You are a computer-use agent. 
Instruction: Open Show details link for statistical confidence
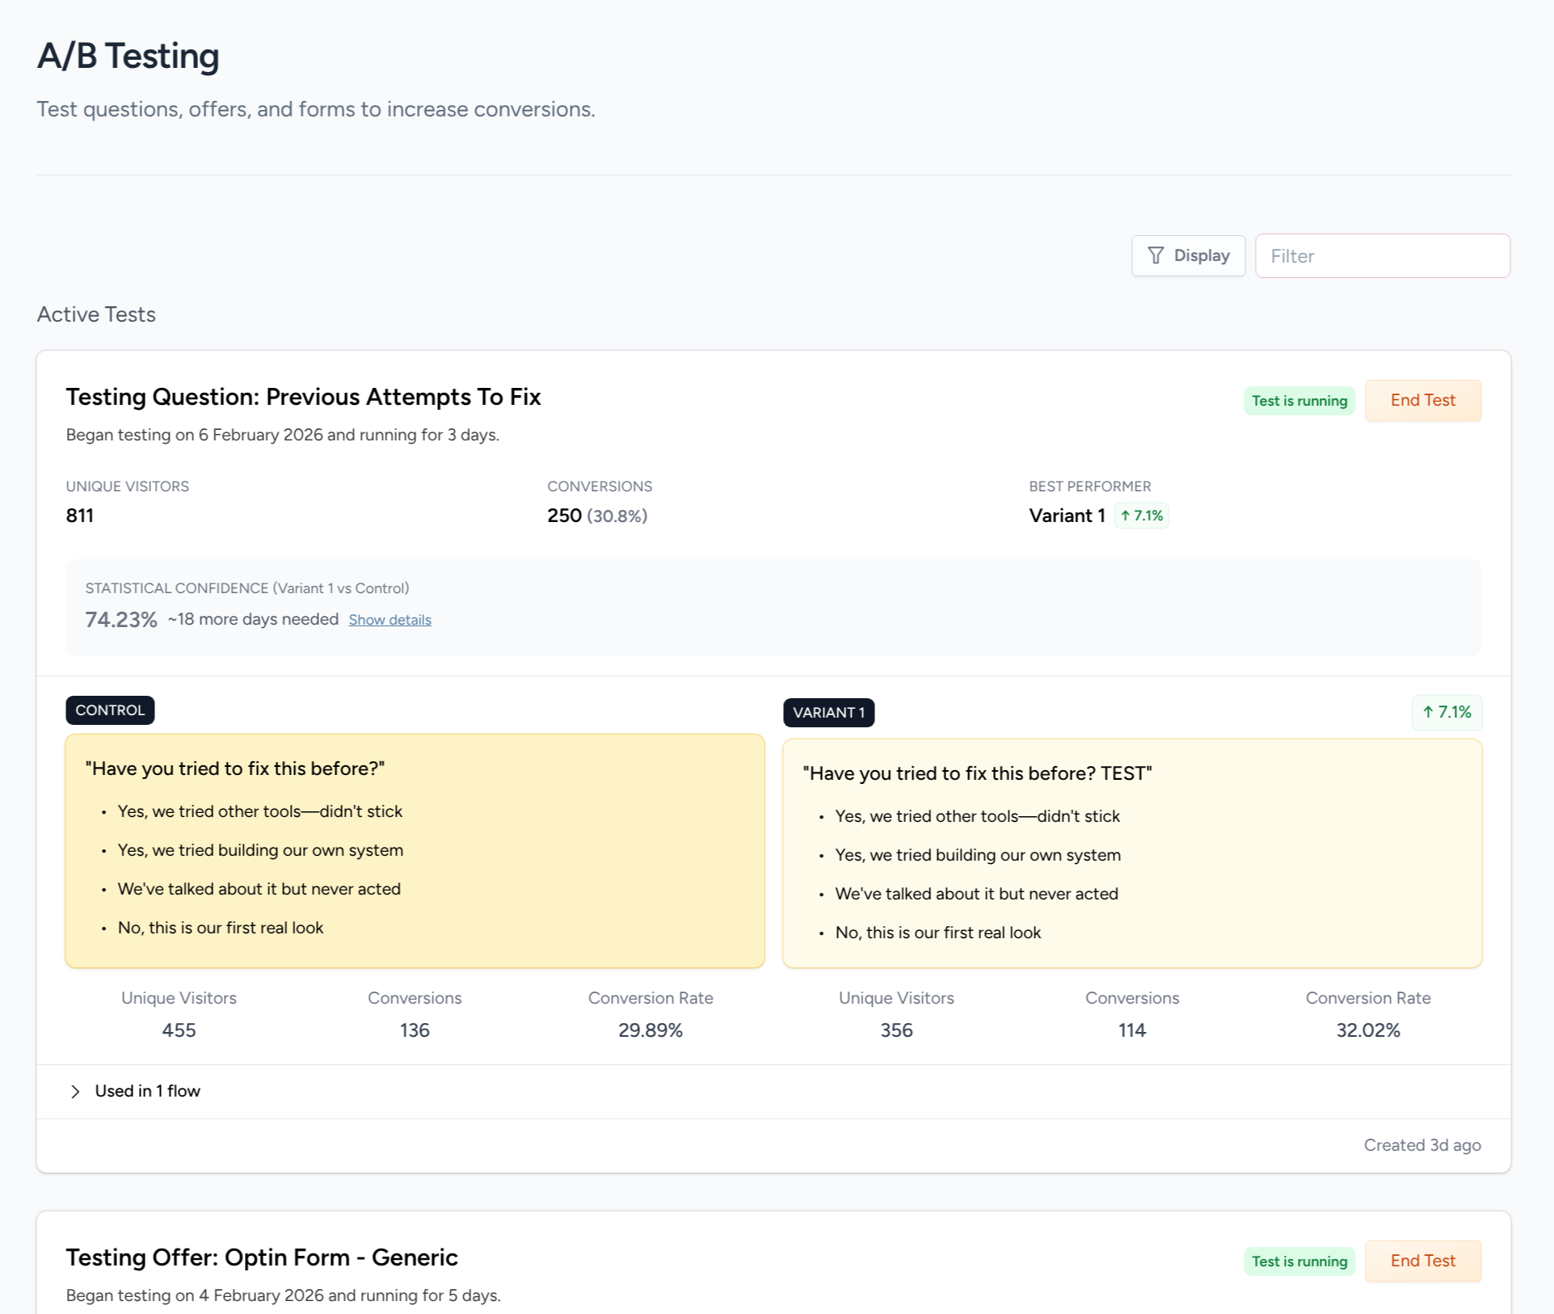pyautogui.click(x=390, y=620)
